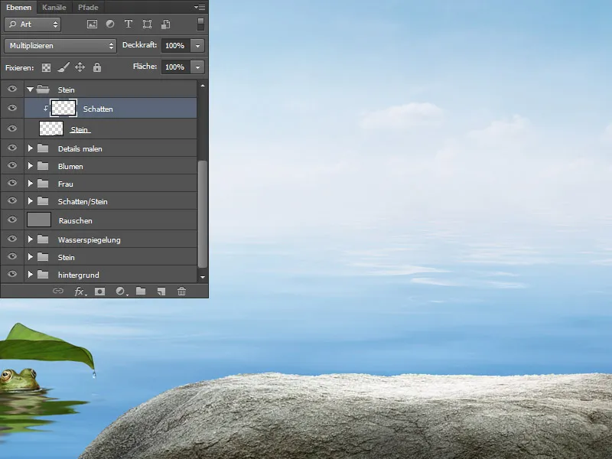
Task: Filter layers by type layers (T icon)
Action: [128, 24]
